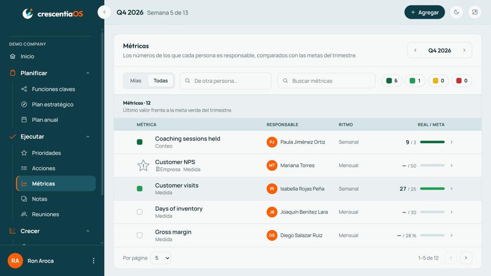Go to the next page of metrics
491x276 pixels.
coord(466,258)
